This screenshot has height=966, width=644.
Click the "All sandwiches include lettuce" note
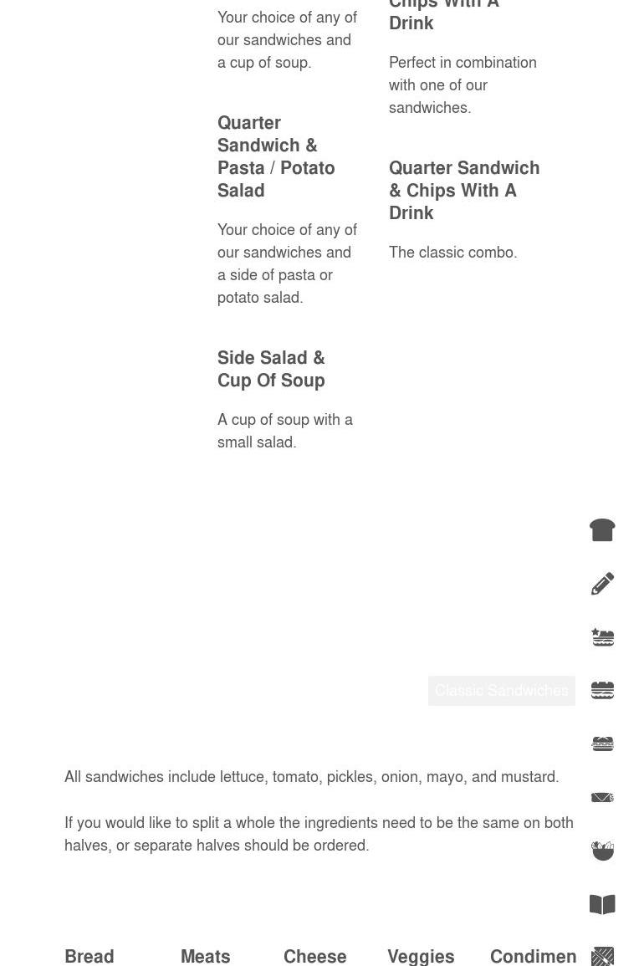click(x=311, y=777)
